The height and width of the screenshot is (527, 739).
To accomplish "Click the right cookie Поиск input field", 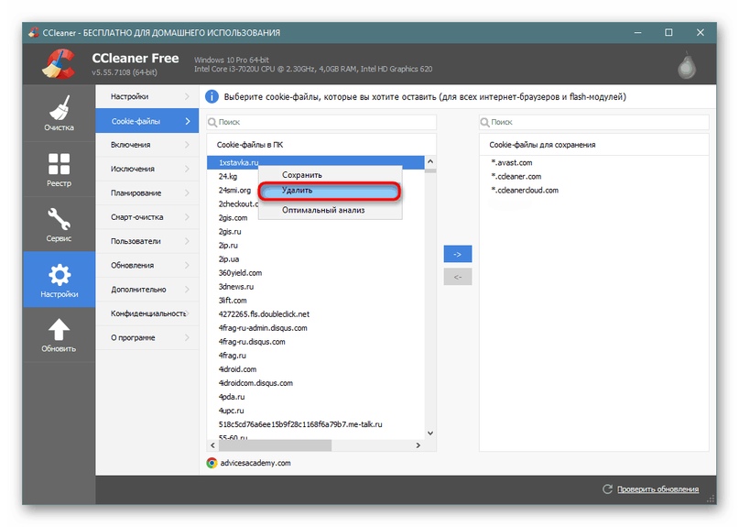I will [593, 122].
